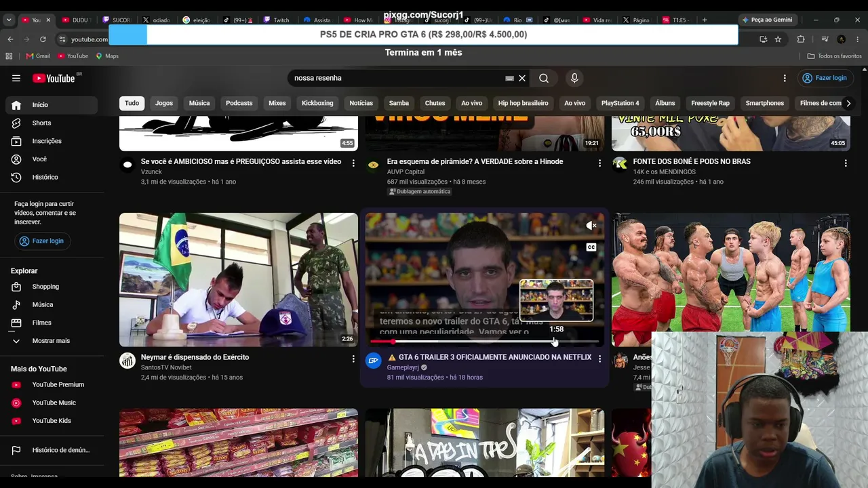Open Todos os favoritos folder

pos(834,56)
